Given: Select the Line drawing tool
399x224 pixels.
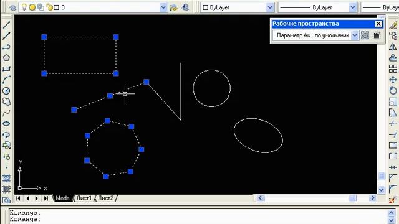Looking at the screenshot, I should 6,25.
